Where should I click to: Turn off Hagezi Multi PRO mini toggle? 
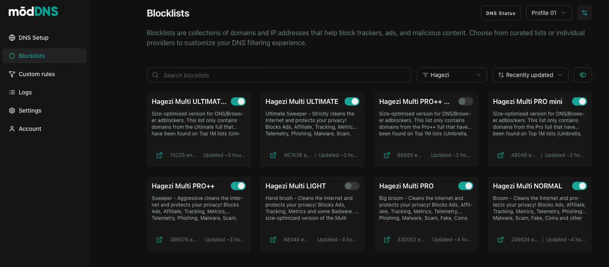(579, 101)
